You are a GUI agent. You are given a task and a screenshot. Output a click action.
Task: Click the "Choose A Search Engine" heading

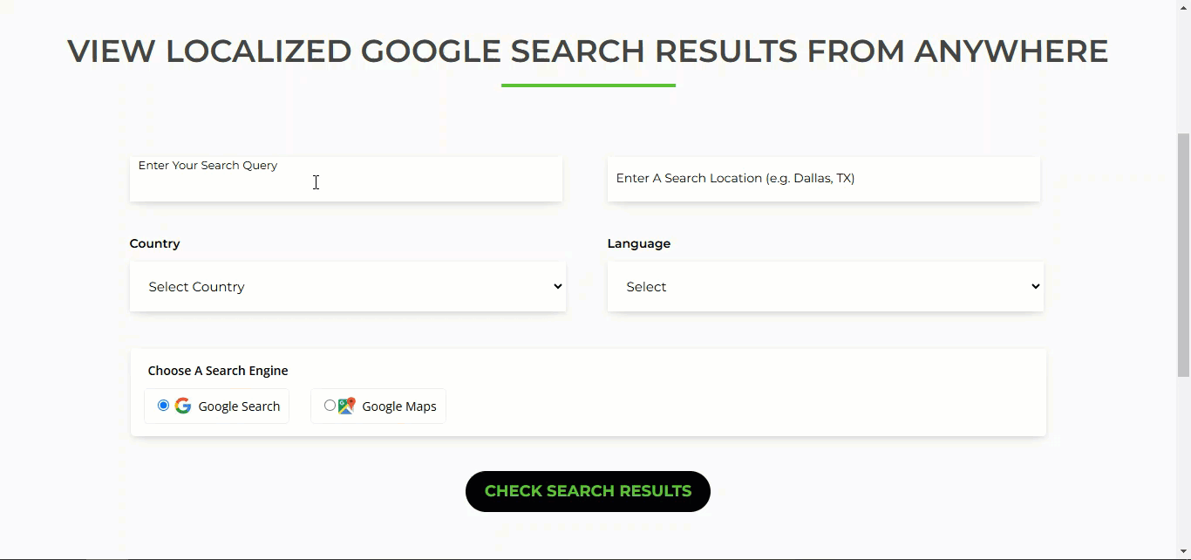point(218,371)
